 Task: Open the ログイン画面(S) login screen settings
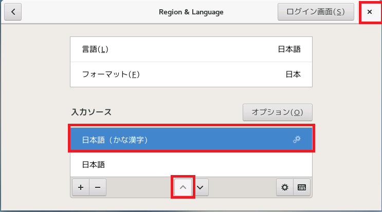[311, 12]
